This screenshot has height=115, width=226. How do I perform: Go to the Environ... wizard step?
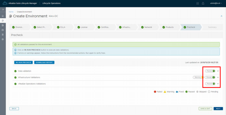click(20, 27)
